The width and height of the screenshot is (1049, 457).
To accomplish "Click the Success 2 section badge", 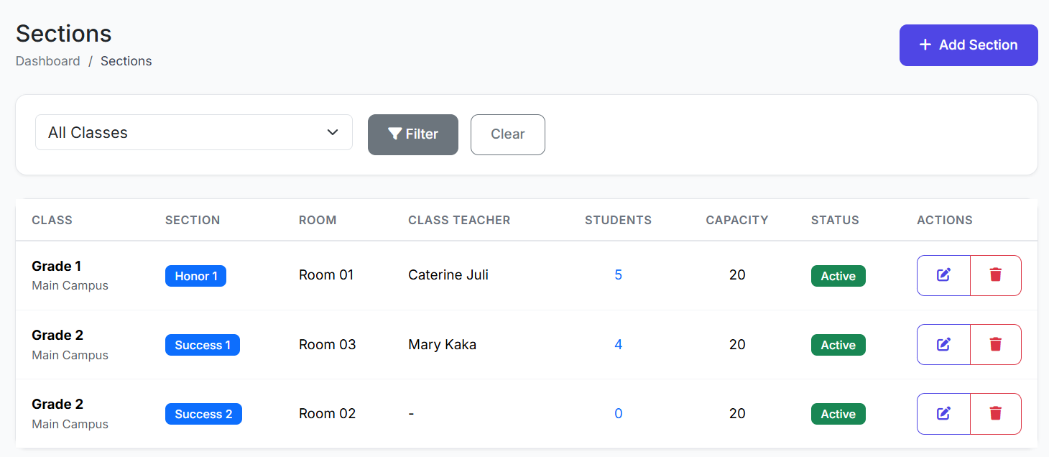I will point(203,414).
